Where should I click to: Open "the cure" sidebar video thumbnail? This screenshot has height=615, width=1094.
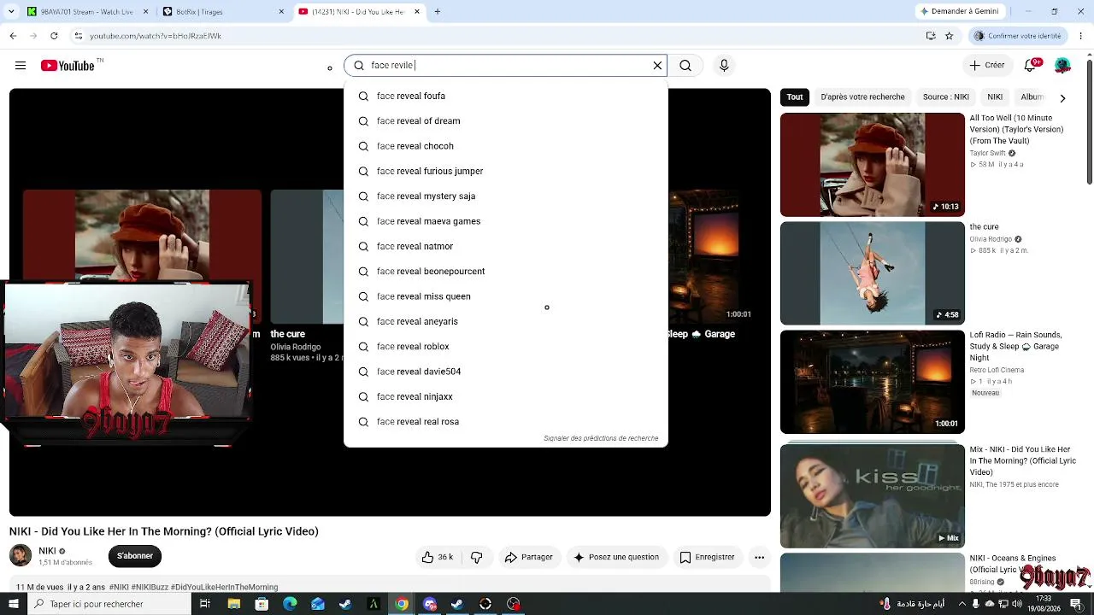(x=872, y=273)
